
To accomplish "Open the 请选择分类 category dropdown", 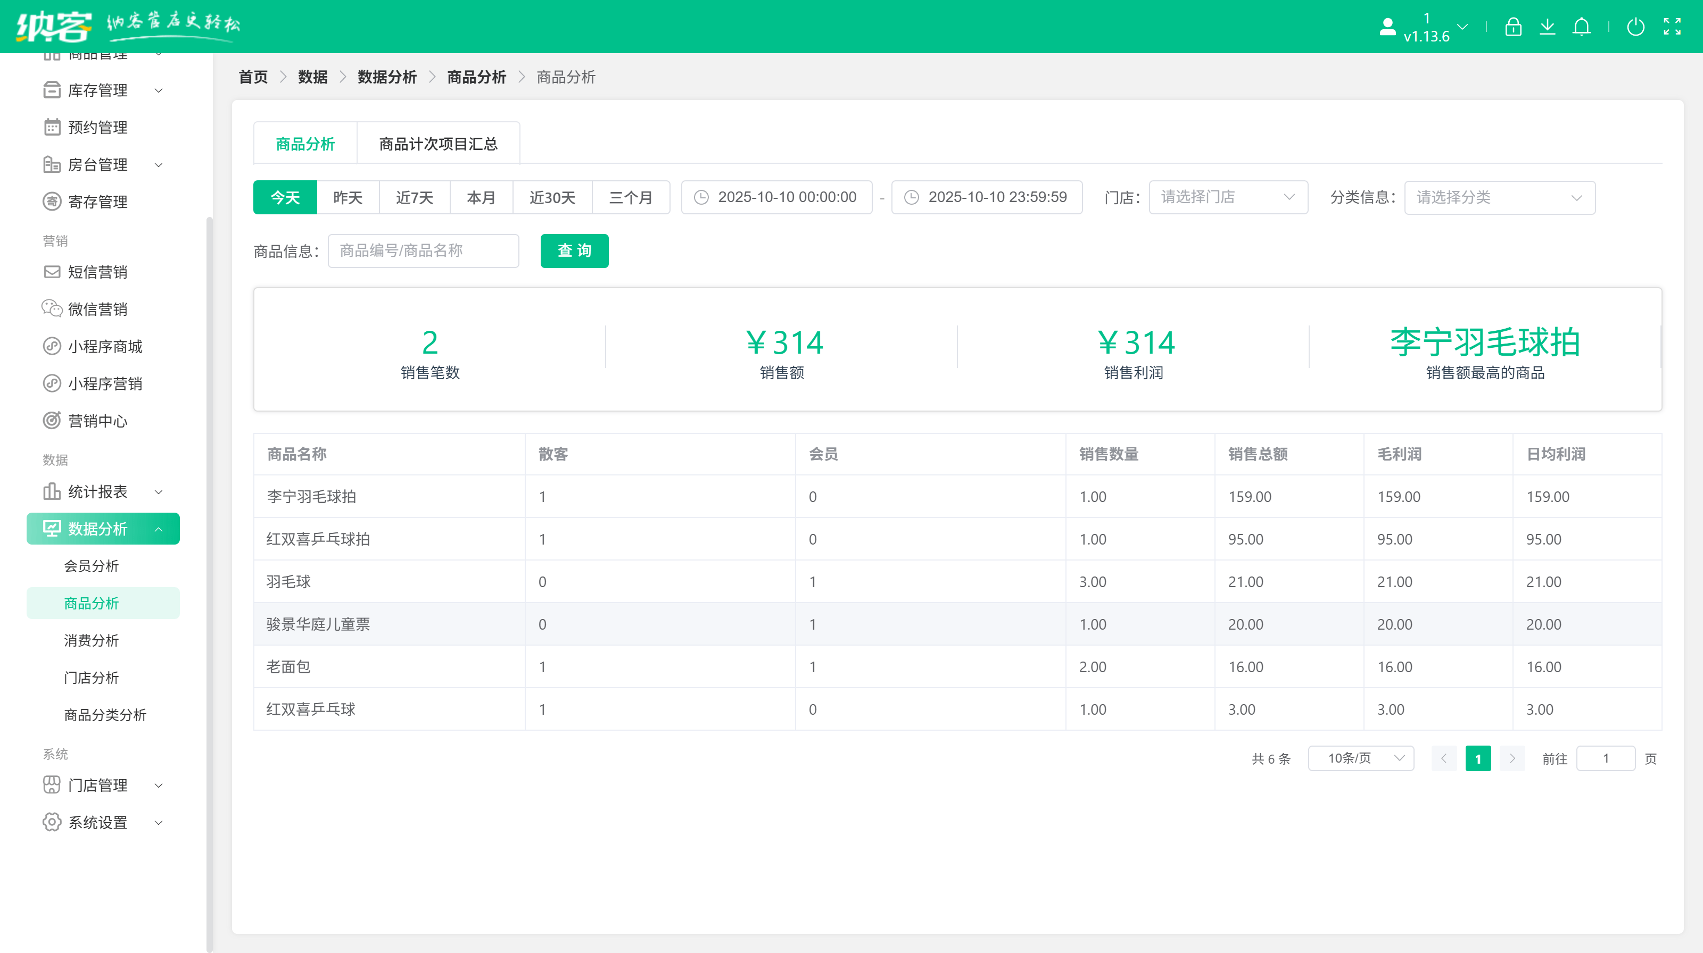I will point(1499,197).
